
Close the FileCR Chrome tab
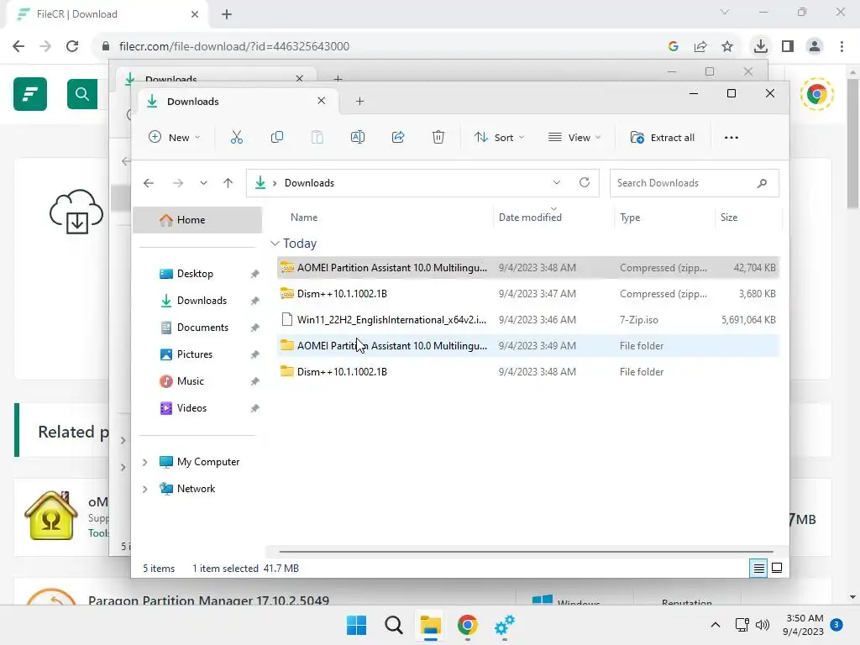tap(195, 14)
